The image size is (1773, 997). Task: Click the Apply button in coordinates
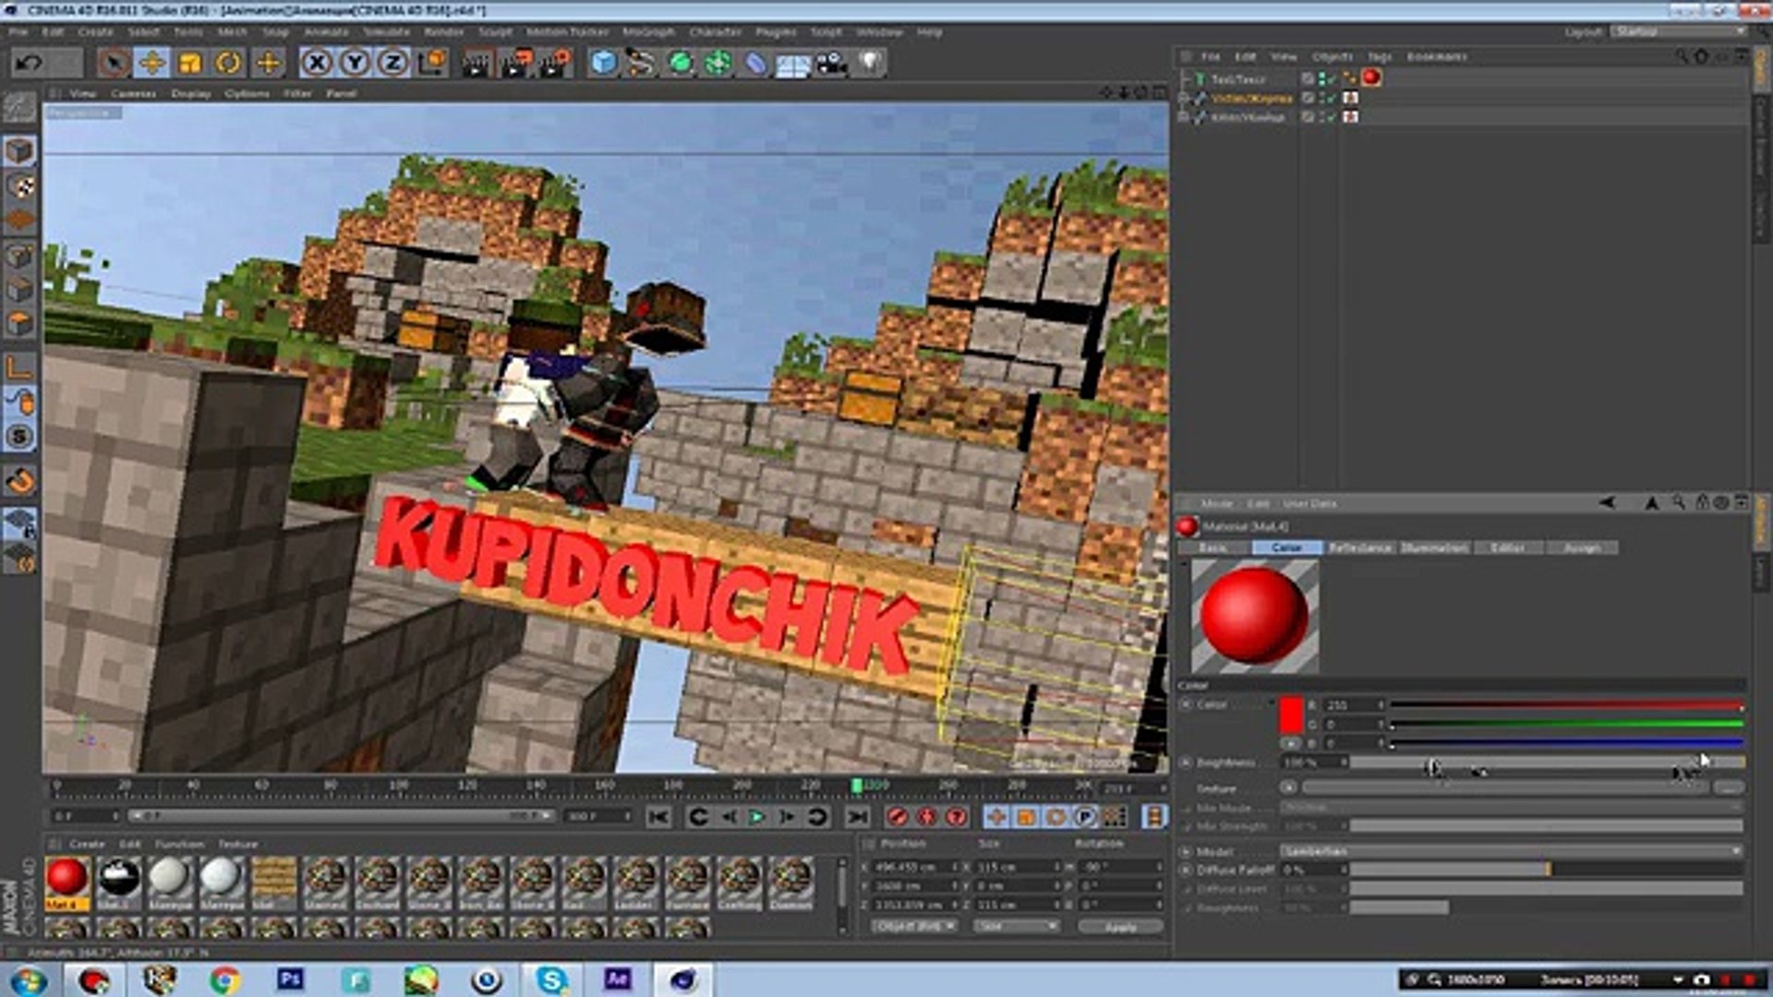(1120, 926)
